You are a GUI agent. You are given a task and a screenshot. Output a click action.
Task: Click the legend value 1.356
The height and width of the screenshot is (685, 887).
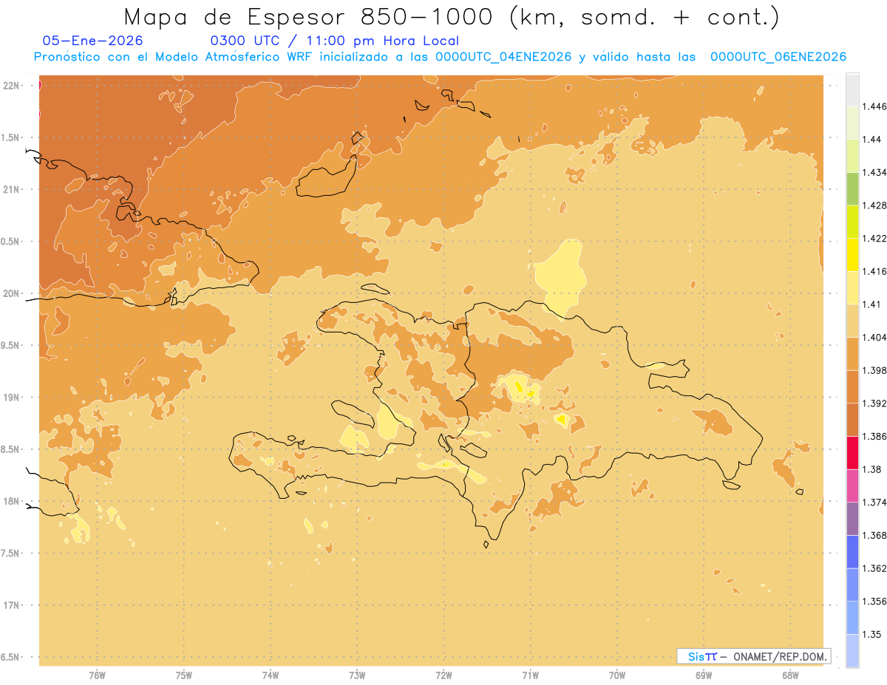[x=875, y=601]
